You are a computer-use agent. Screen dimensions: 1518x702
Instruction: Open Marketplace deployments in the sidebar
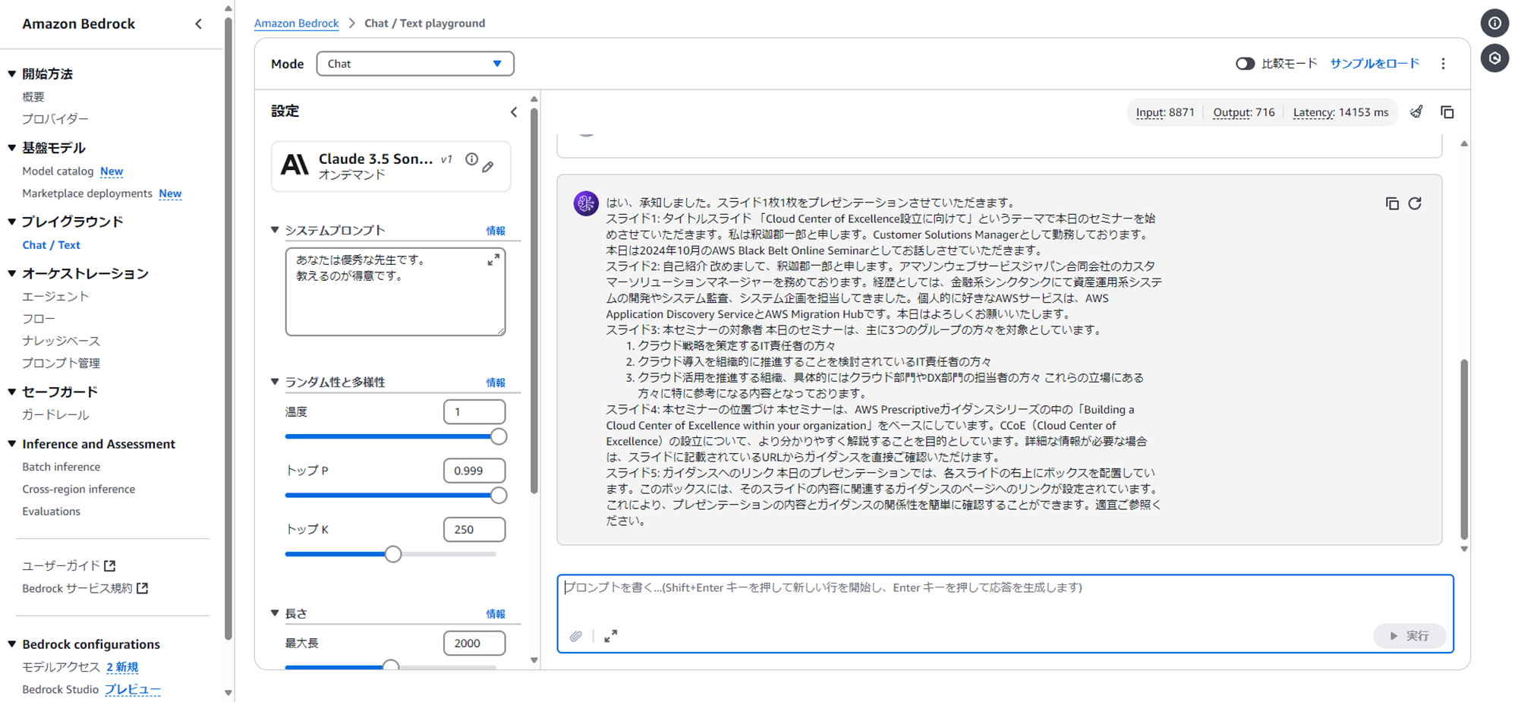pos(87,193)
